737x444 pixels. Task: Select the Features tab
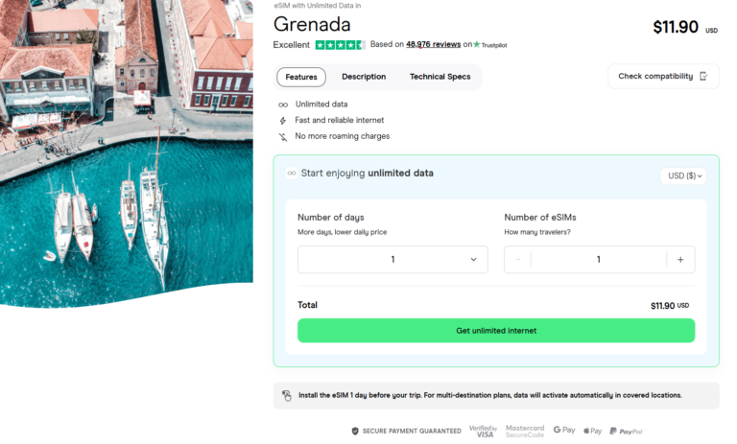pyautogui.click(x=301, y=77)
